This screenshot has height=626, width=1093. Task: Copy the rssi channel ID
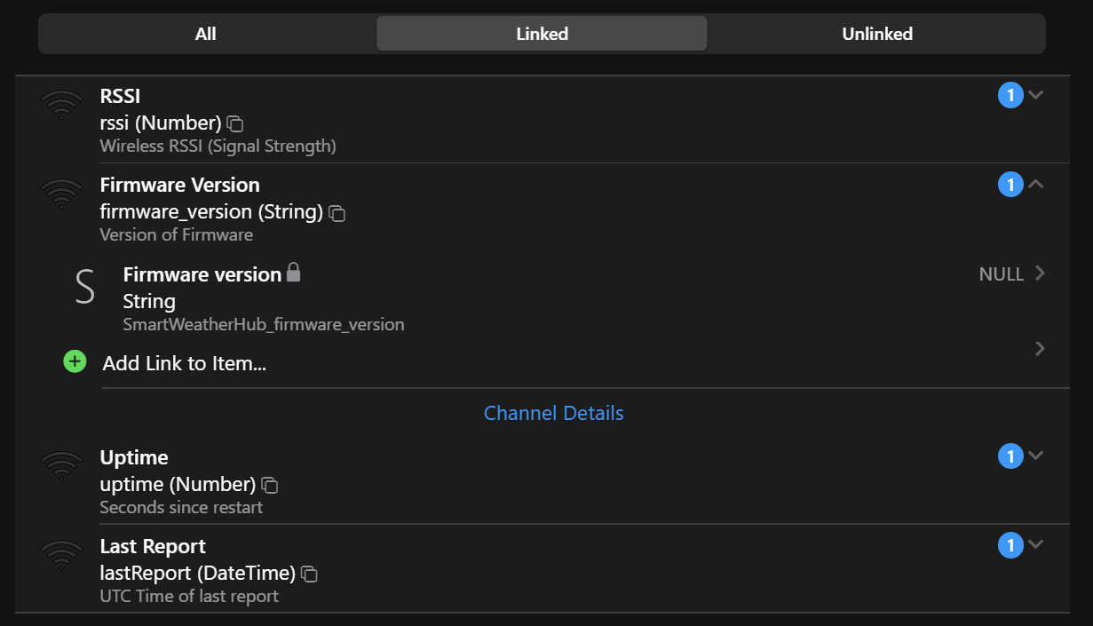pyautogui.click(x=235, y=123)
